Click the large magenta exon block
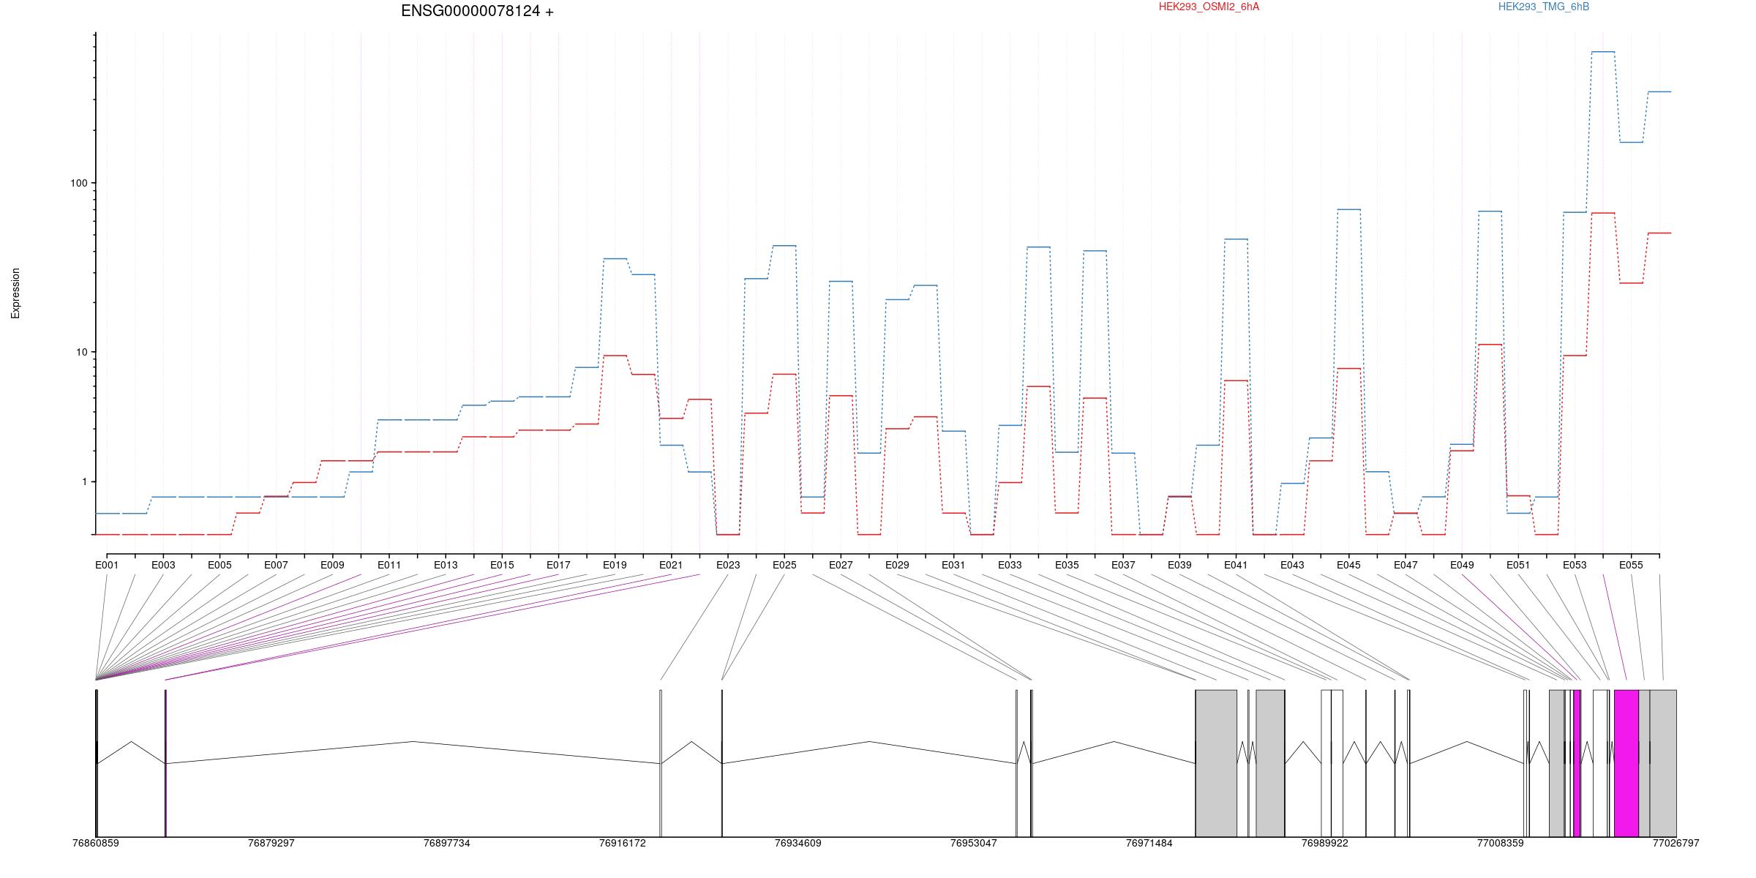1756x878 pixels. coord(1626,763)
